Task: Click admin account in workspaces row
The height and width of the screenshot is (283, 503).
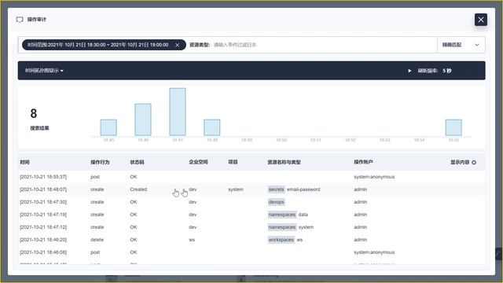Action: [360, 240]
